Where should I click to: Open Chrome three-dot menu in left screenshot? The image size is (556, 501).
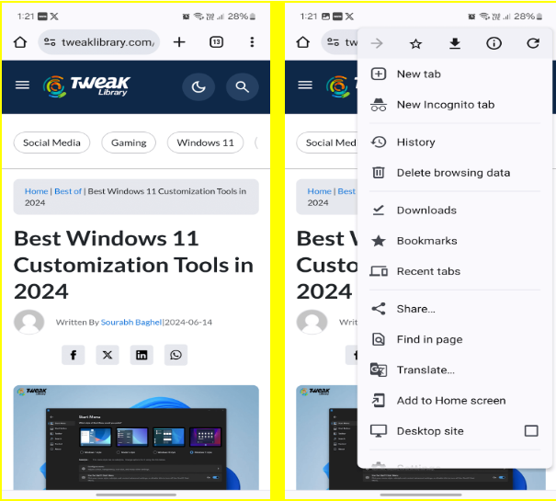coord(252,42)
